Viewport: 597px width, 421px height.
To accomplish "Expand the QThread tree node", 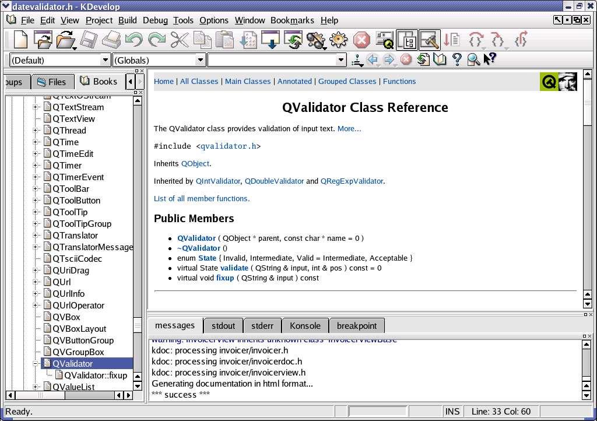I will [35, 131].
